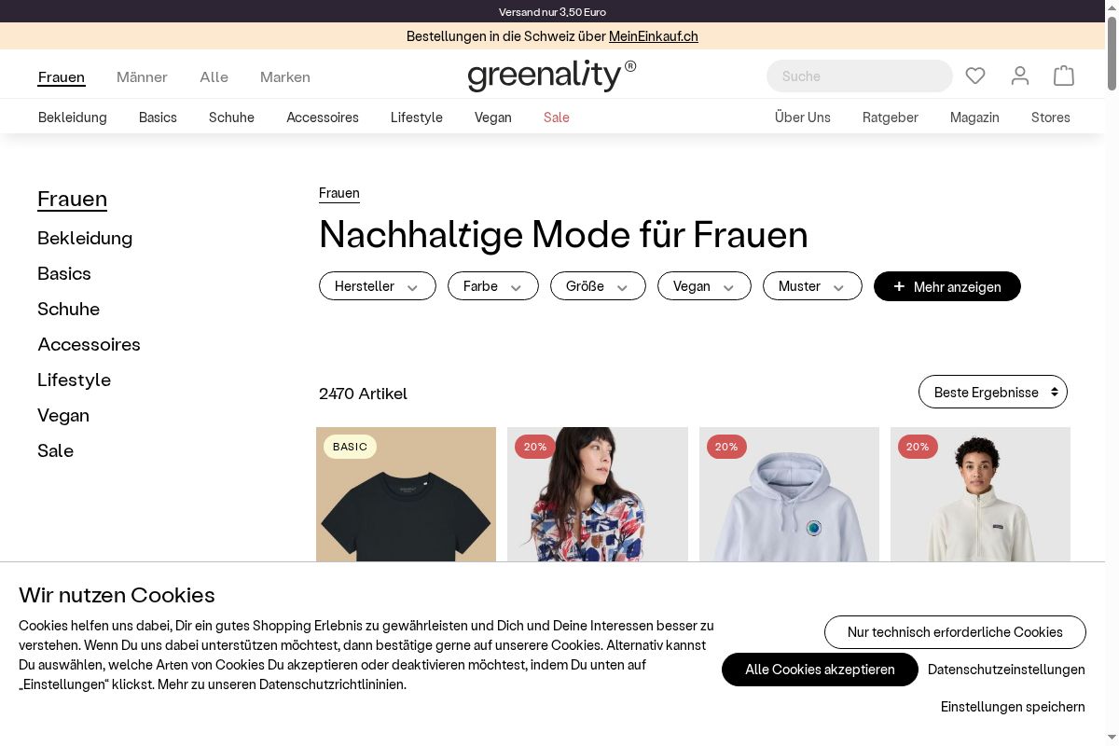This screenshot has width=1119, height=746.
Task: Open the floral blouse product thumbnail
Action: point(598,494)
